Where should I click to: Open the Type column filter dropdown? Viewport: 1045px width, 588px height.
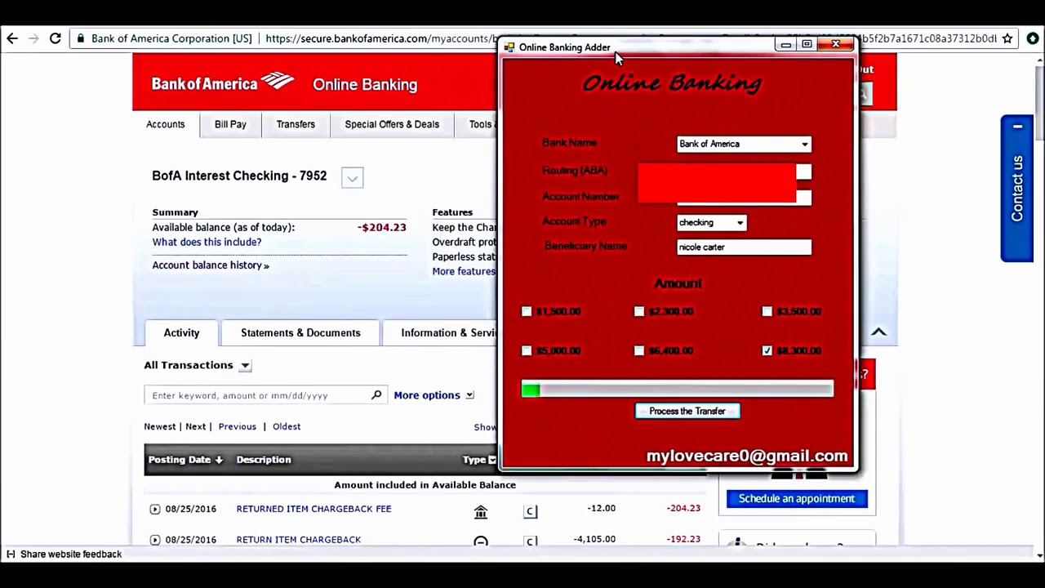point(491,461)
